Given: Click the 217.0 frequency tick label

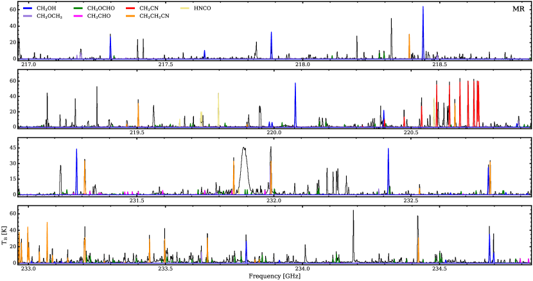Looking at the screenshot, I should click(28, 64).
